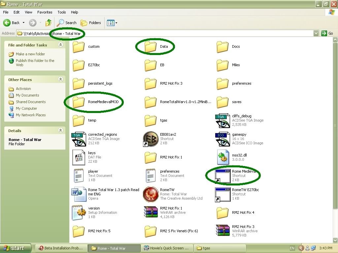Click the Up folder toolbar icon
The width and height of the screenshot is (338, 253).
49,23
